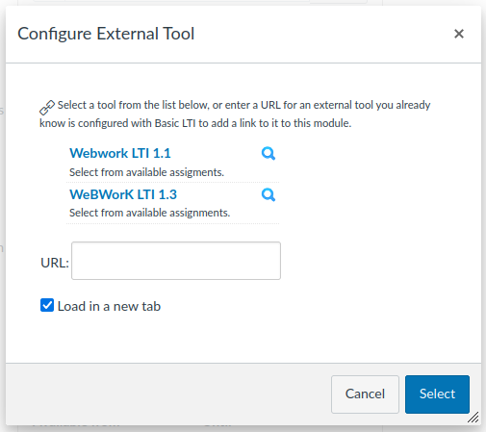Click the 'Load in a new tab' label
Screen dimensions: 486x432
click(109, 306)
